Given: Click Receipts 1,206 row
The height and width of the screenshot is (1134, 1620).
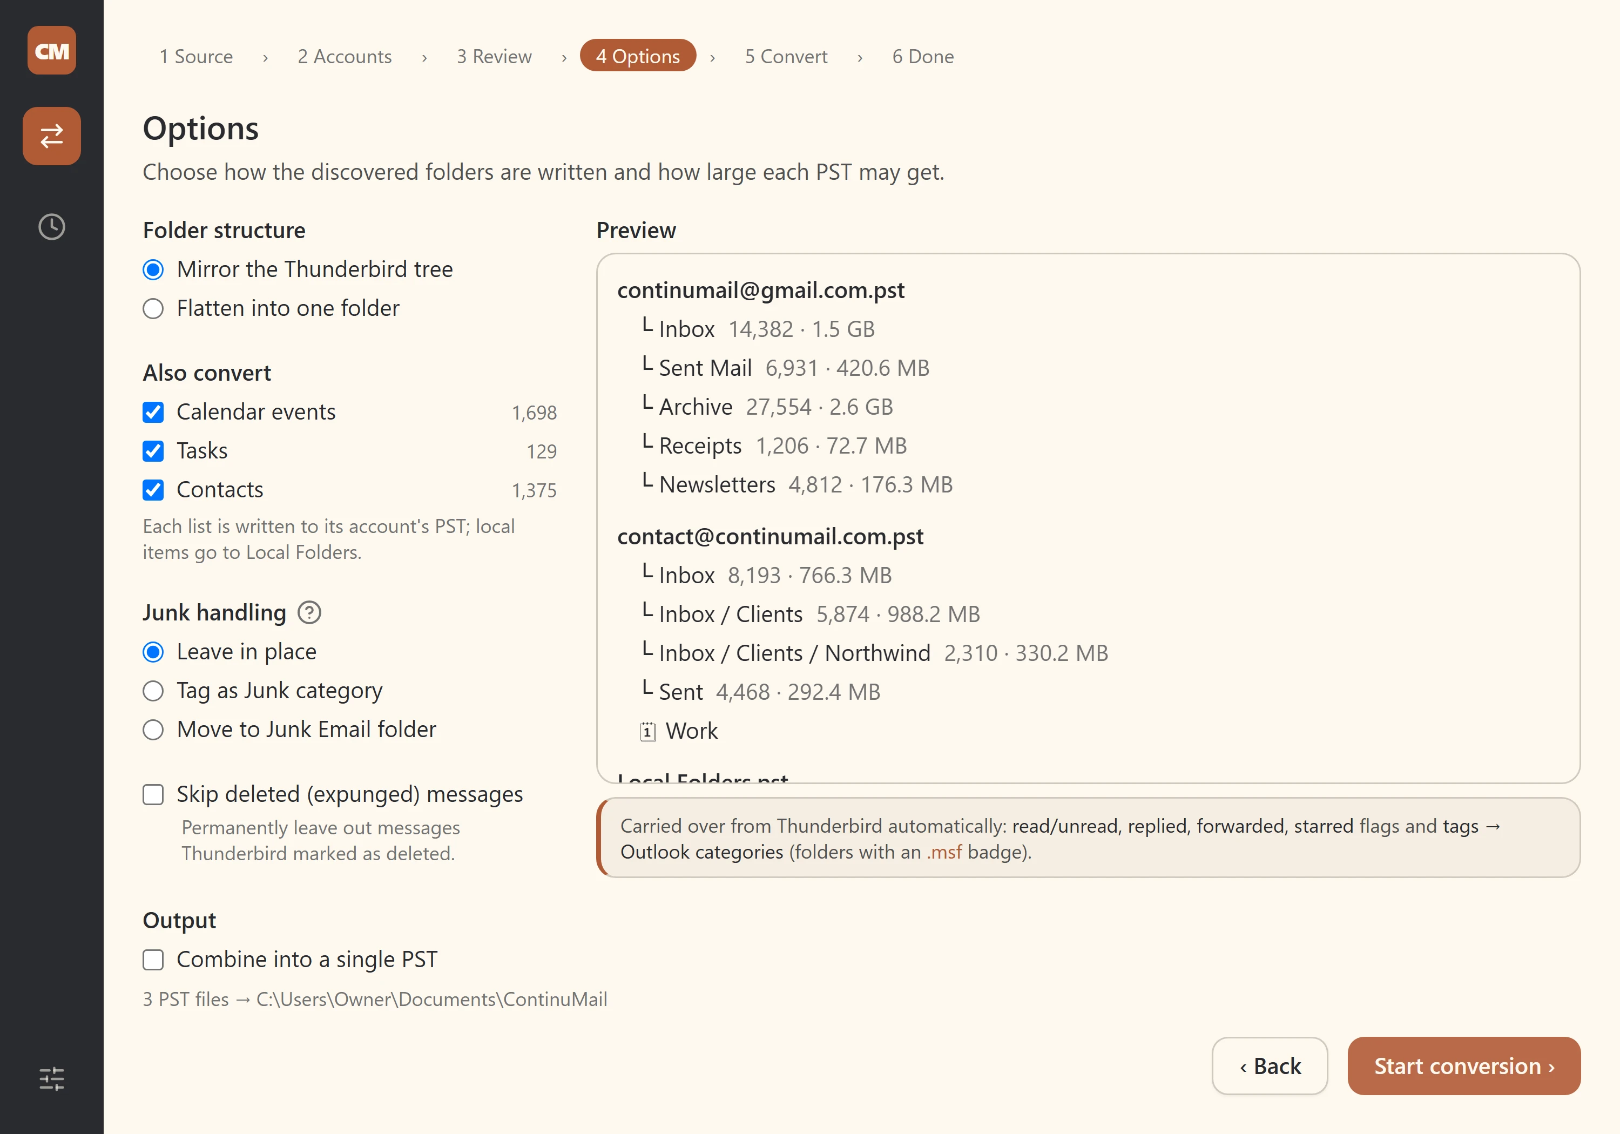Looking at the screenshot, I should [773, 446].
